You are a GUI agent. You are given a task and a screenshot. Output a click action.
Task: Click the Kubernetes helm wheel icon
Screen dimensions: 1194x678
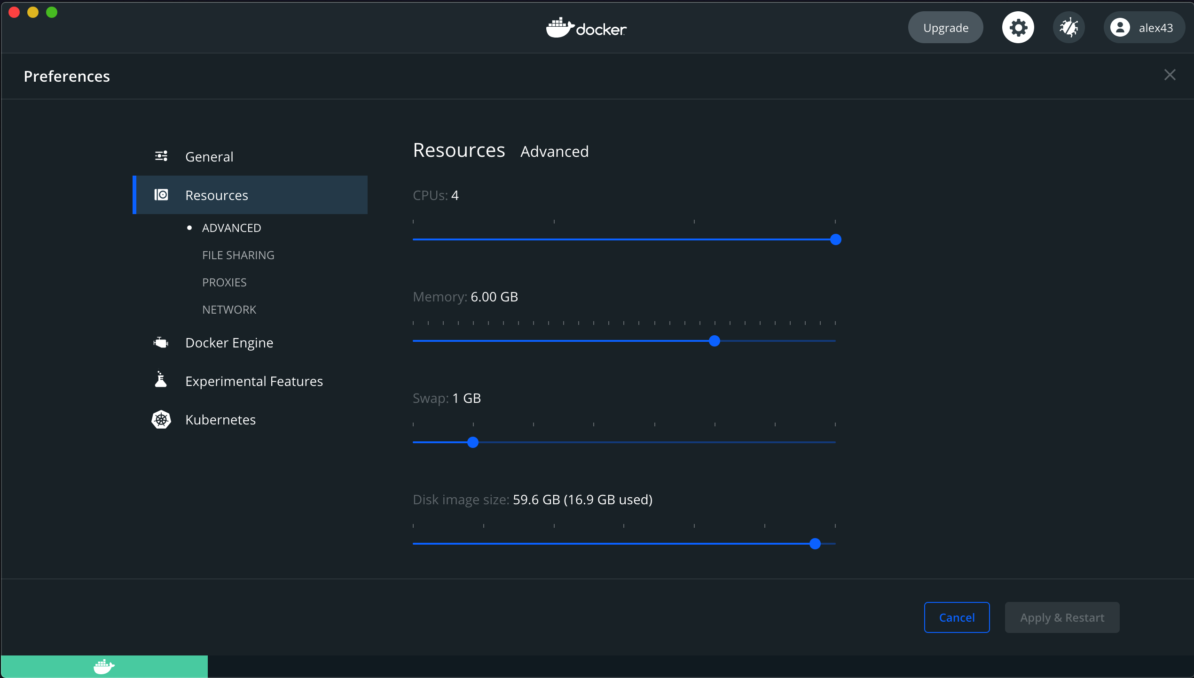coord(161,419)
